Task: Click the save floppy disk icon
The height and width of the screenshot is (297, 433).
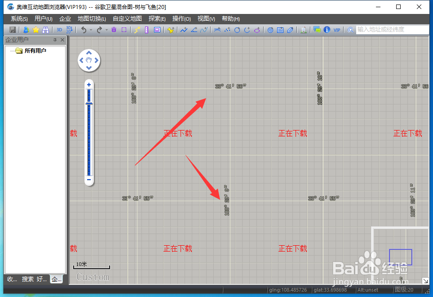Action: tap(13, 30)
